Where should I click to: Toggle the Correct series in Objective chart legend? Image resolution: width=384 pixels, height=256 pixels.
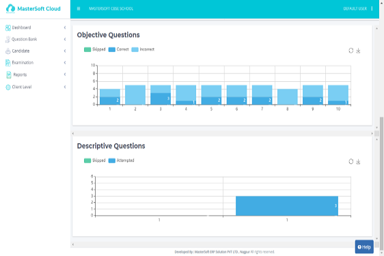(x=118, y=49)
